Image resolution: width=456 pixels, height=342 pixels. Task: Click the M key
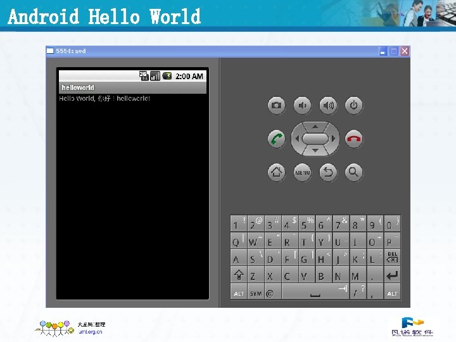pyautogui.click(x=358, y=274)
